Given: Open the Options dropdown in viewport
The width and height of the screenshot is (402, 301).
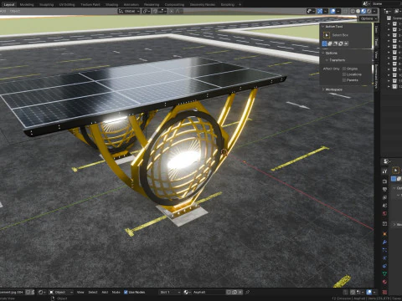Looking at the screenshot, I should (368, 18).
